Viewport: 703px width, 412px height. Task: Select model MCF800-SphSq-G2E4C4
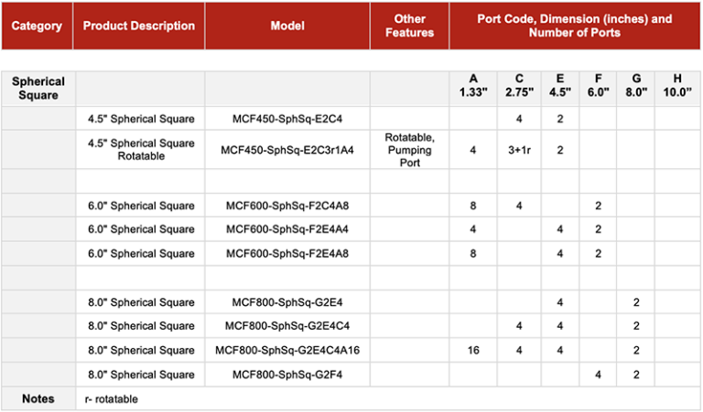[287, 326]
